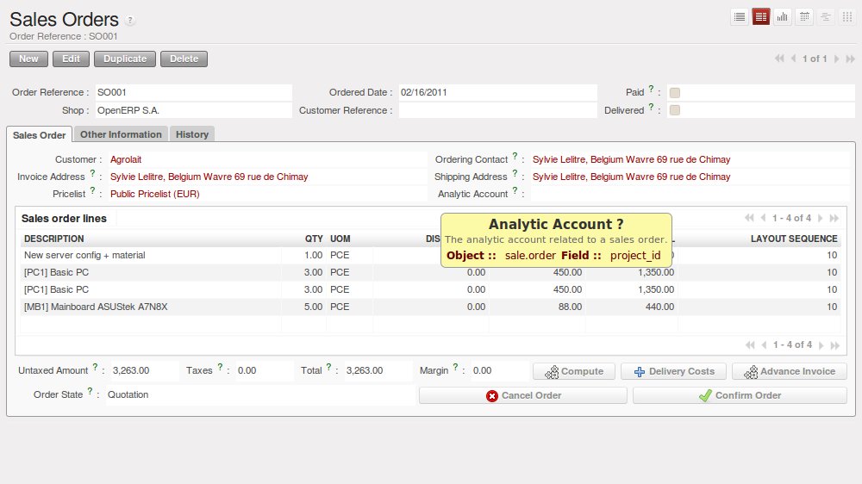862x484 pixels.
Task: Open the Invoice Address Sylvie Lelitre link
Action: tap(209, 177)
